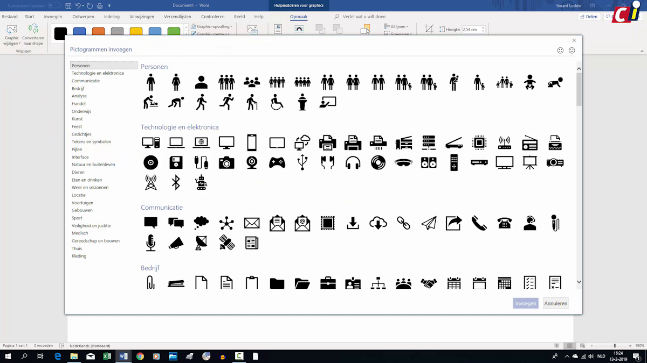This screenshot has width=647, height=363.
Task: Select the paperclip pictogram in Bedrijf
Action: [x=150, y=282]
